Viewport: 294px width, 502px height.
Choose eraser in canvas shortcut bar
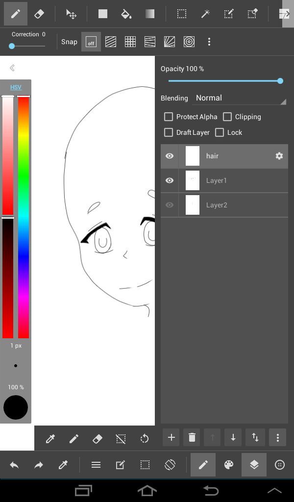(97, 439)
